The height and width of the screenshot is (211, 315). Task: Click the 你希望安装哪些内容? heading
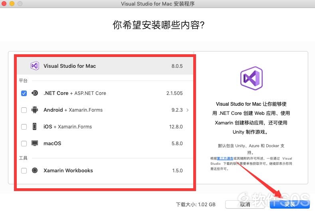pos(158,25)
